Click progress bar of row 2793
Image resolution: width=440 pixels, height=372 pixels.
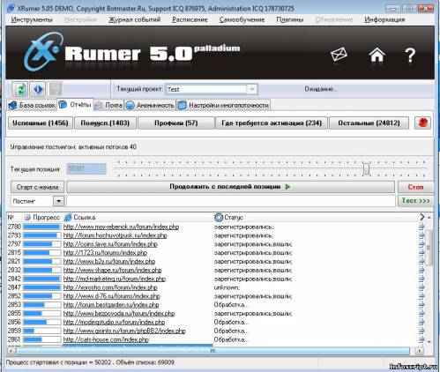coord(42,235)
